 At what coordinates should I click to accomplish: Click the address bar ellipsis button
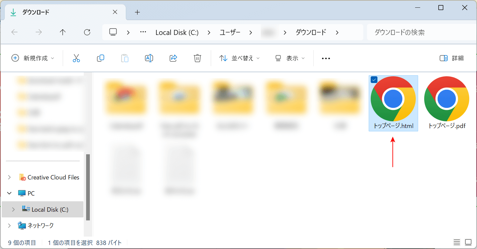pyautogui.click(x=143, y=32)
